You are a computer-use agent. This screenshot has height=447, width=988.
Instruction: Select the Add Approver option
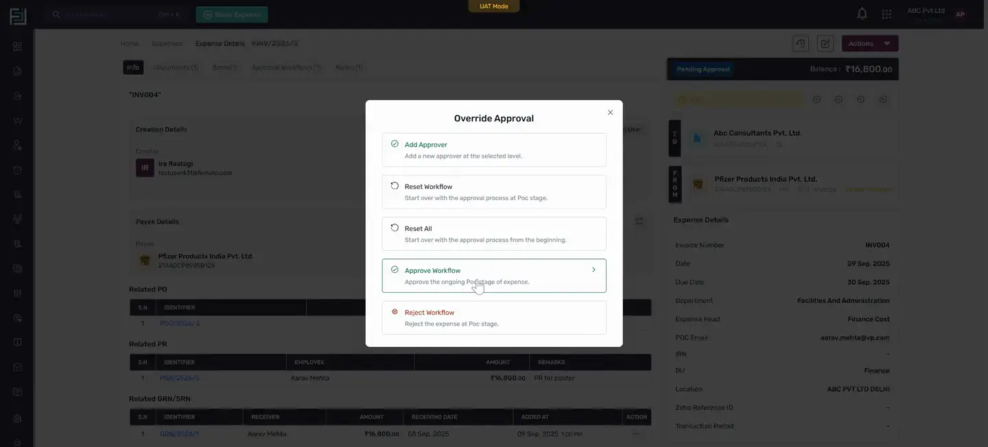click(494, 149)
